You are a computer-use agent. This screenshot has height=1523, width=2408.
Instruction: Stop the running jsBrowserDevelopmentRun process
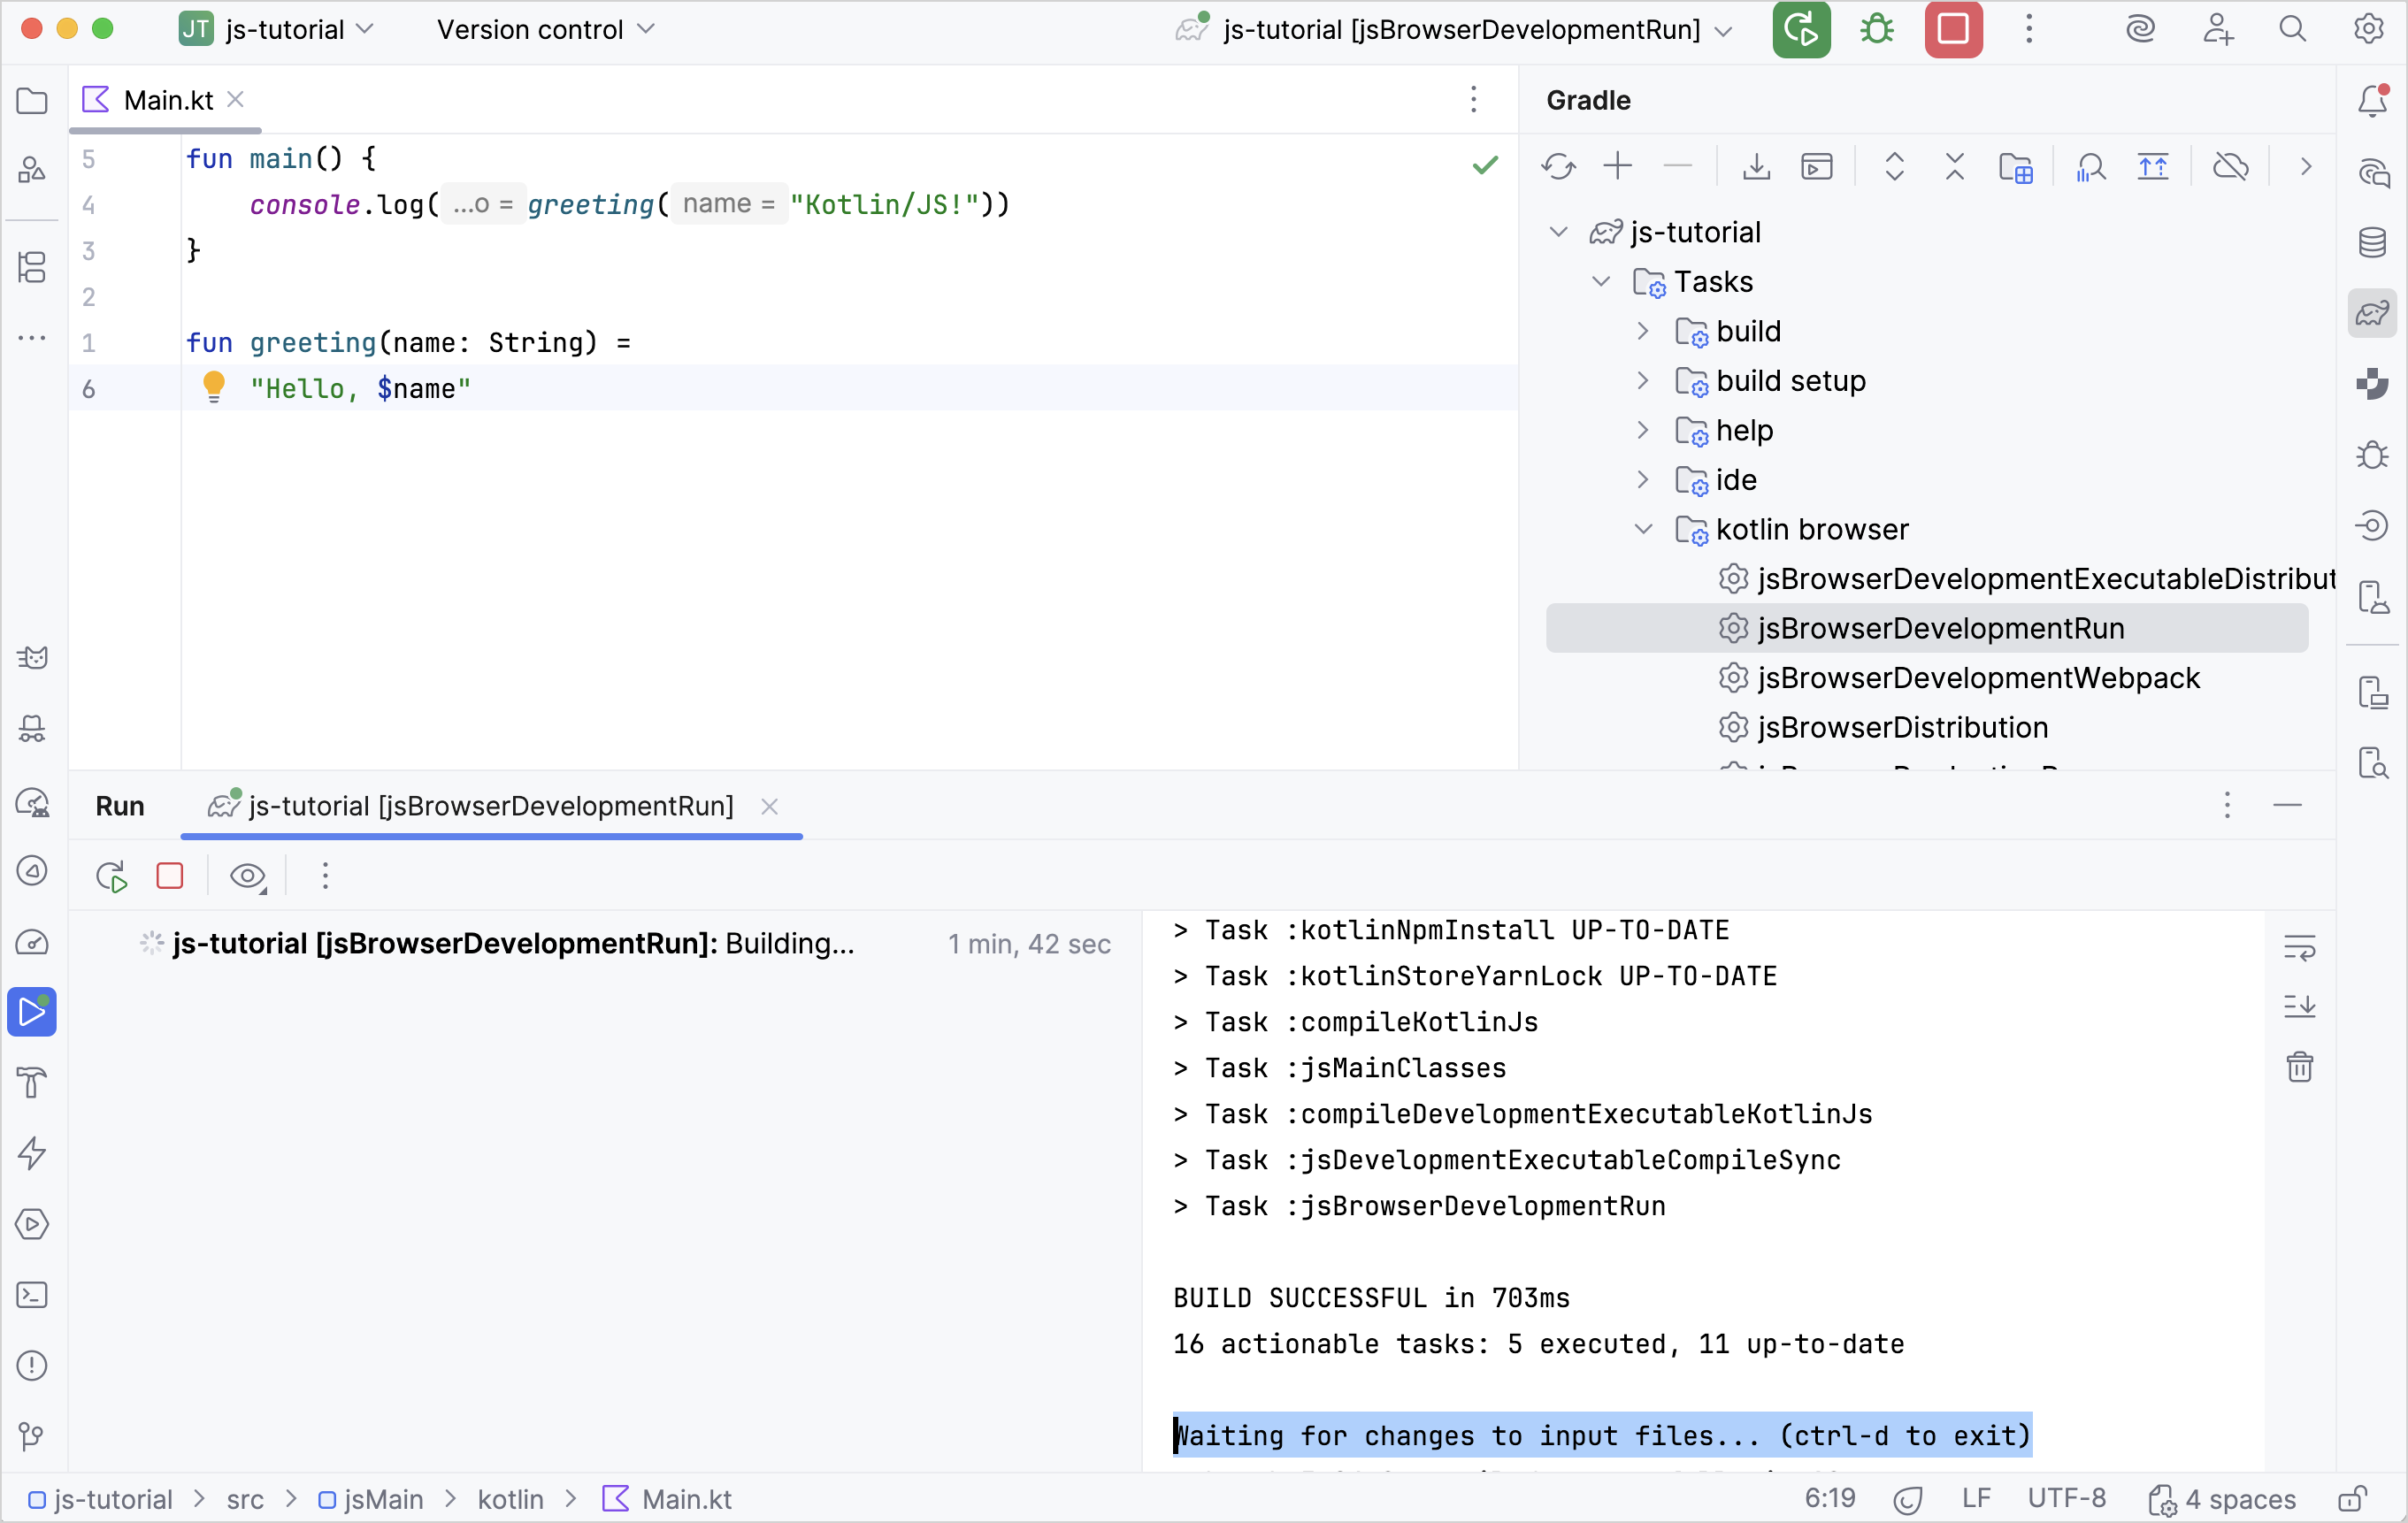pyautogui.click(x=170, y=875)
